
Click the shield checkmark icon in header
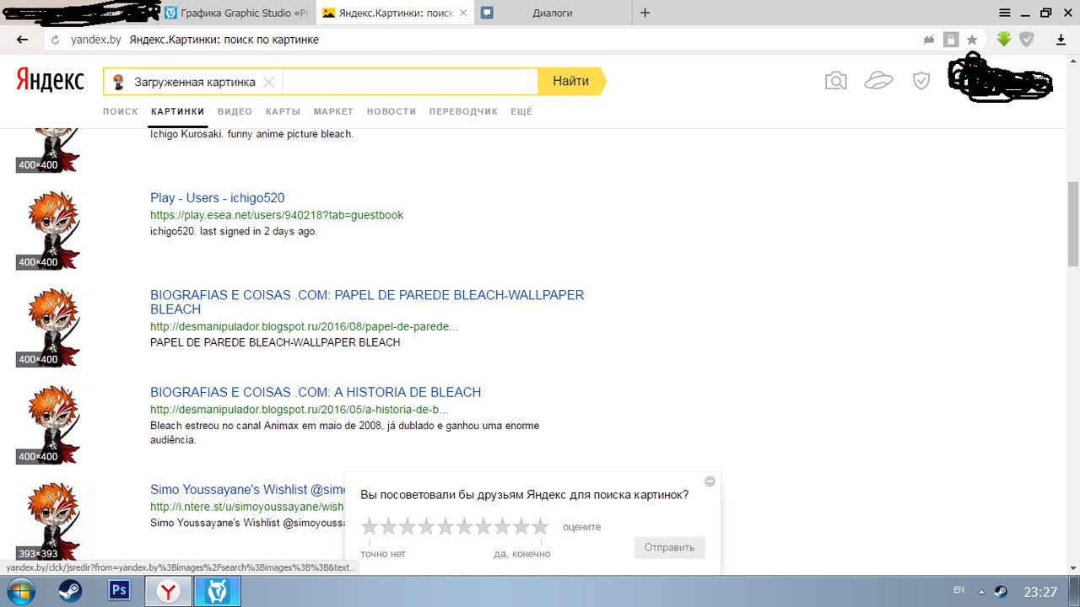[x=921, y=81]
